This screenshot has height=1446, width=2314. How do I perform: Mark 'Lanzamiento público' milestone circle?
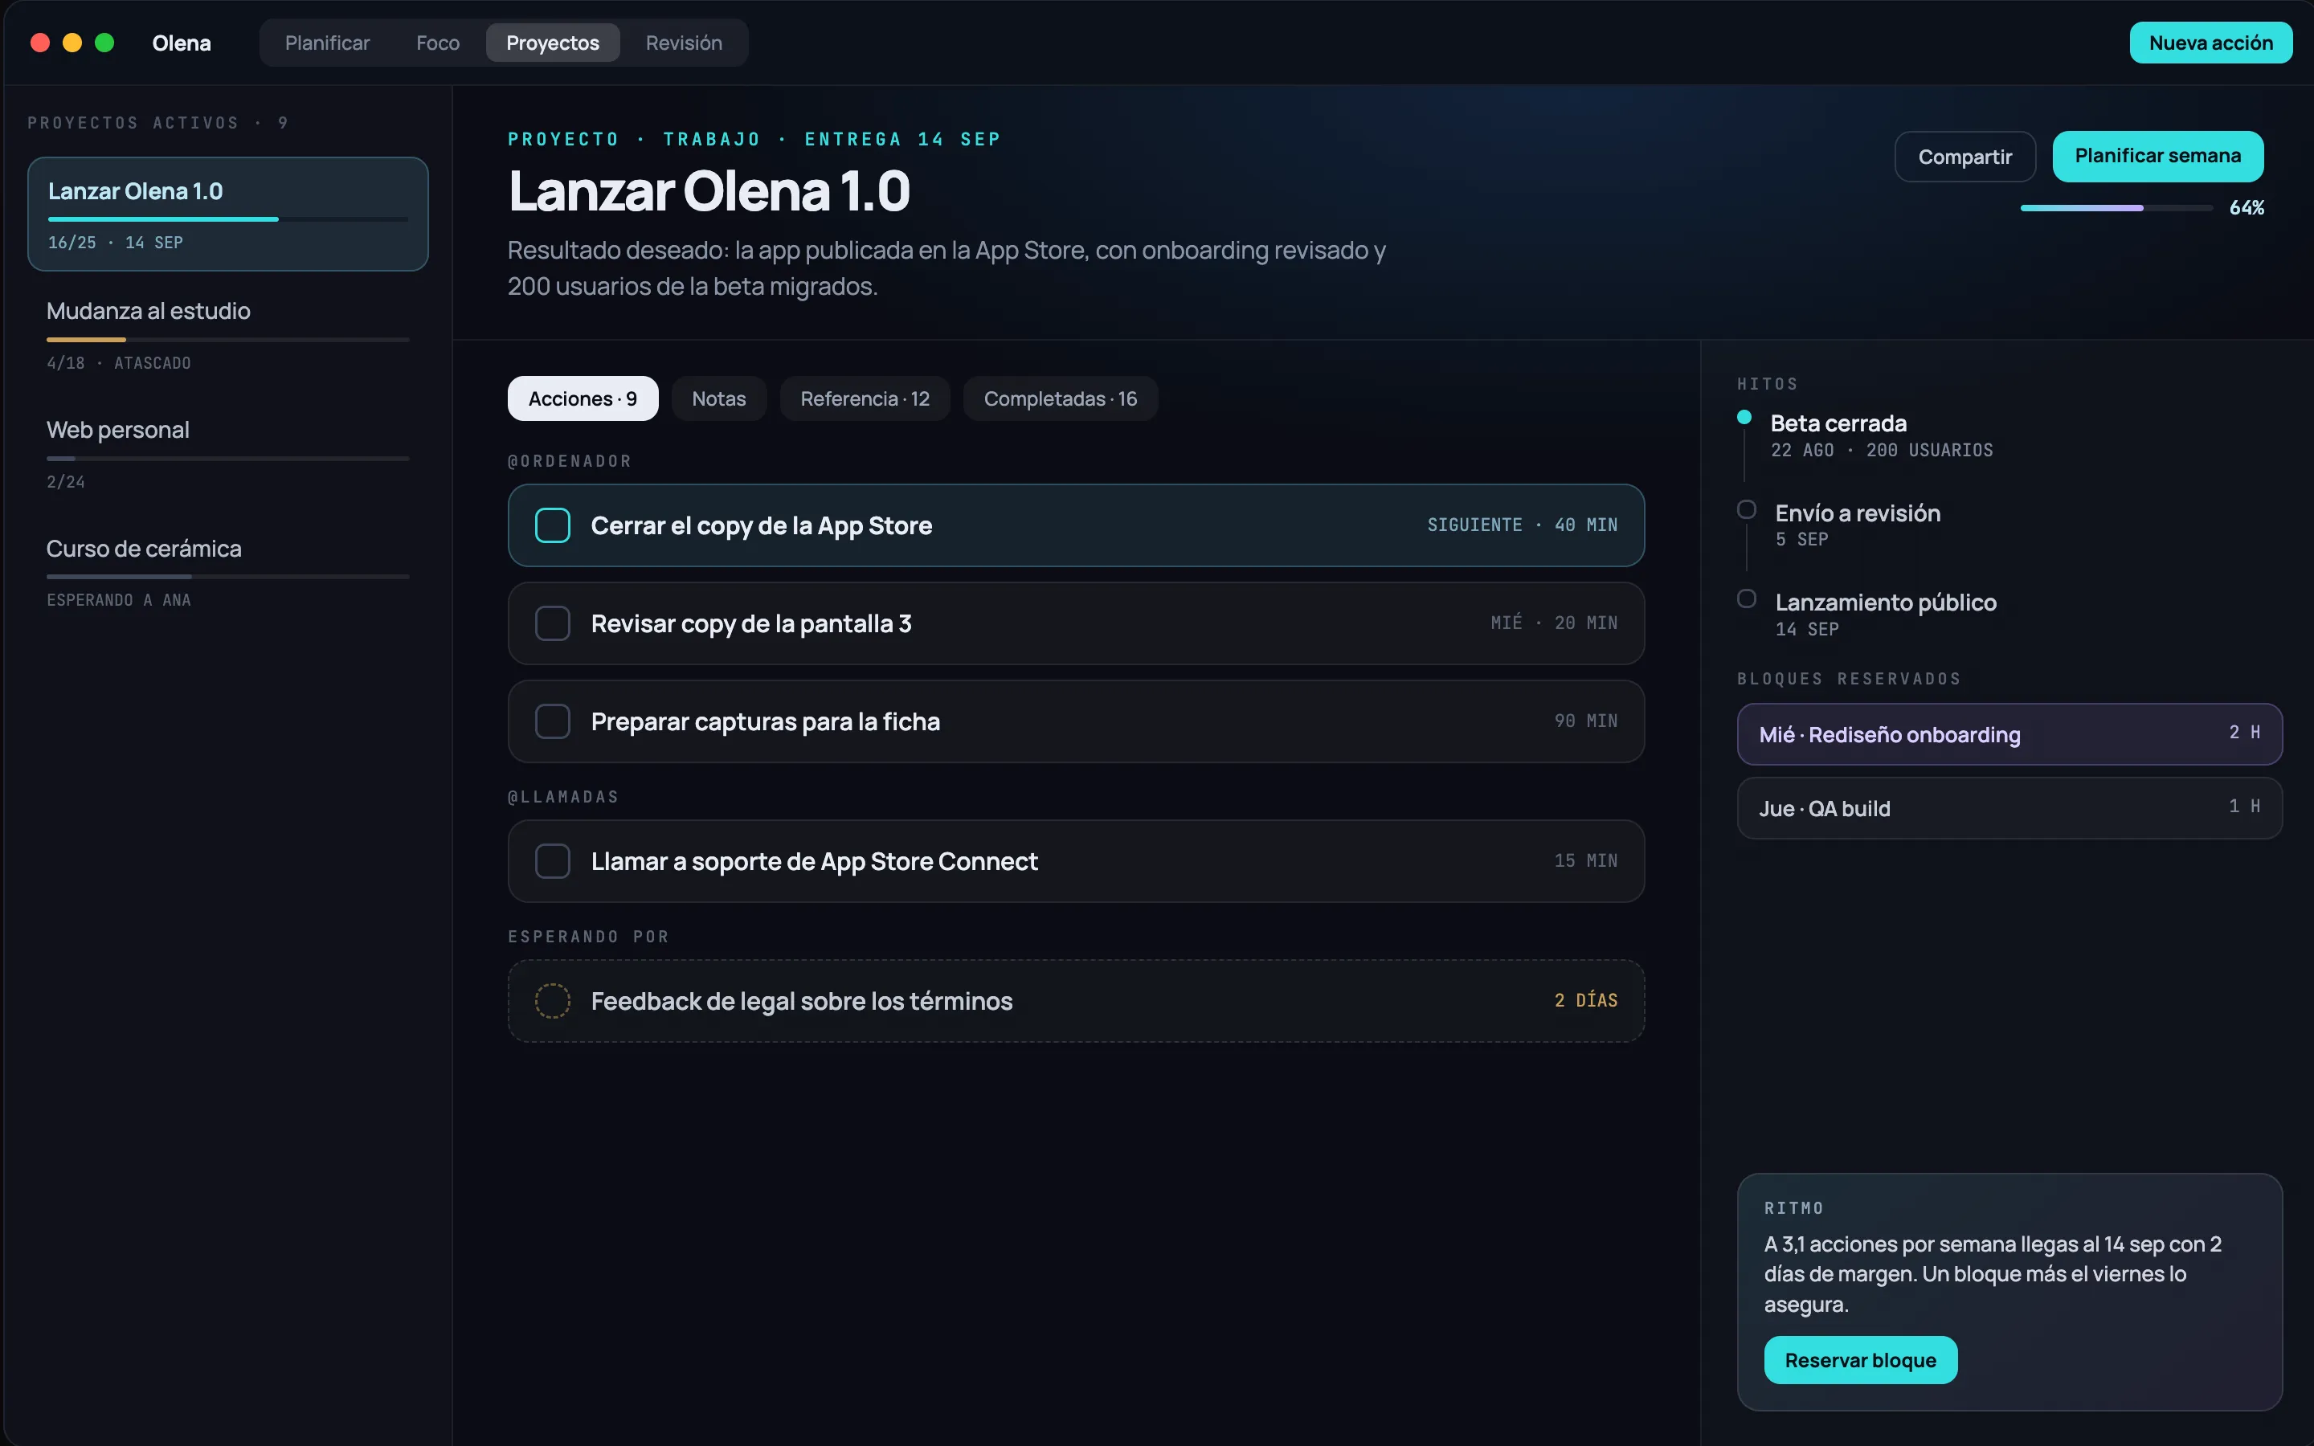[x=1746, y=598]
